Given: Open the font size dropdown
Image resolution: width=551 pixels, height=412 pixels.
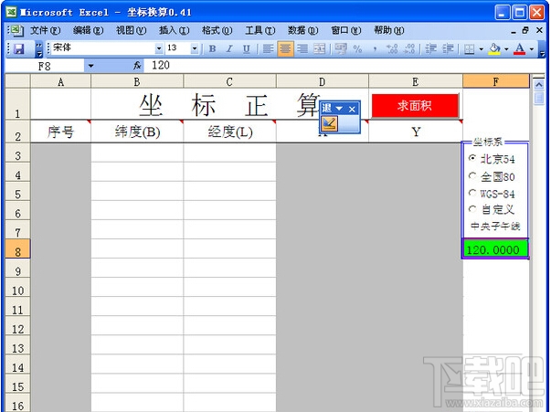Looking at the screenshot, I should pos(195,48).
